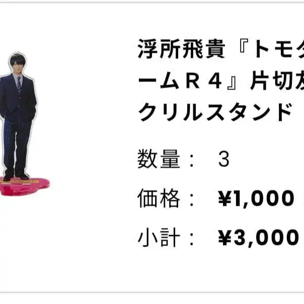
Task: Select the ¥1,000 unit price
Action: (256, 198)
